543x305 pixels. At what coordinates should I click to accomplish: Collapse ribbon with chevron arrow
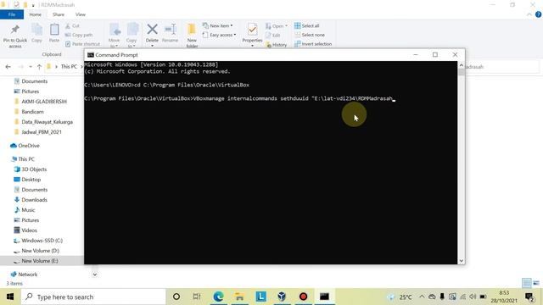pos(529,14)
